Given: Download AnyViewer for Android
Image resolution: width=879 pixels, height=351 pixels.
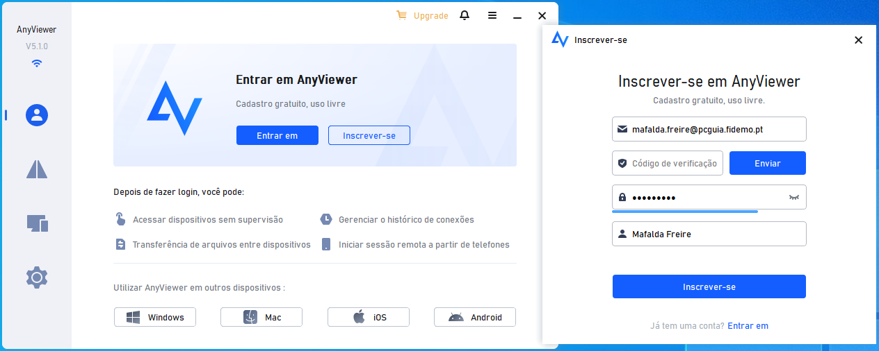Looking at the screenshot, I should click(475, 317).
